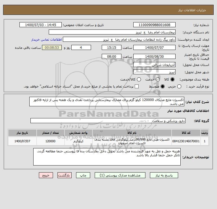Click the تعداد / مقدار column header

tap(50, 133)
